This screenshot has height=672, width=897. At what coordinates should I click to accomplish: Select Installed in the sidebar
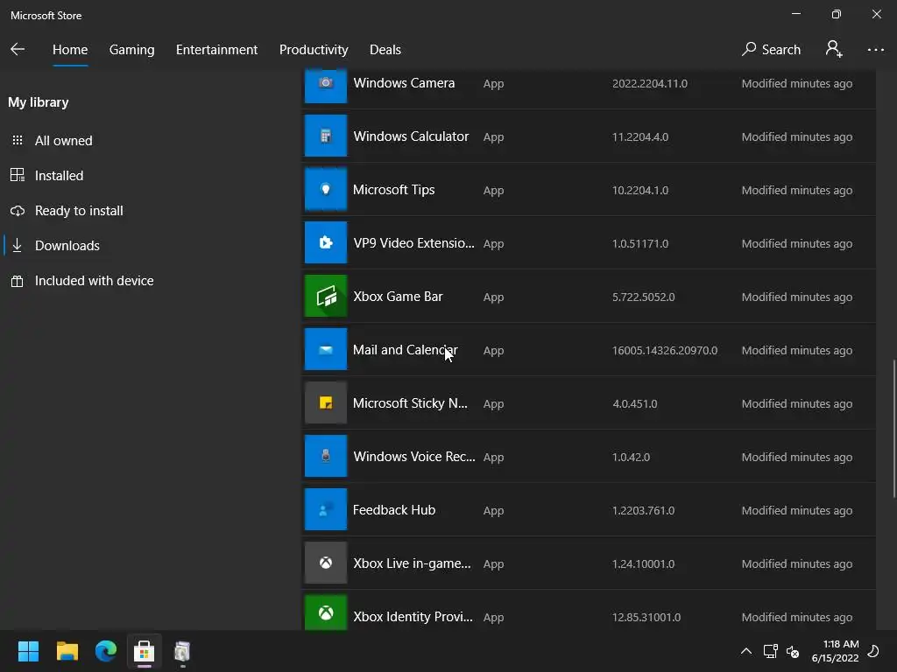click(59, 175)
